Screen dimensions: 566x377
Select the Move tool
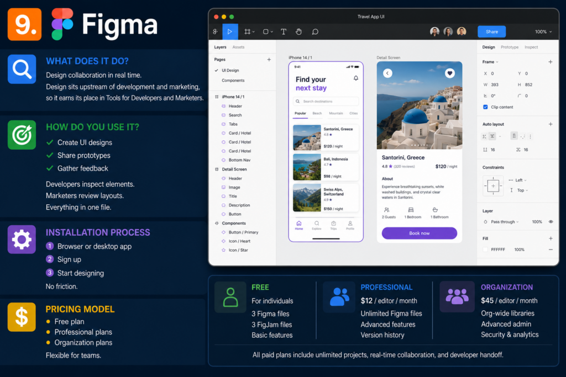tap(230, 31)
